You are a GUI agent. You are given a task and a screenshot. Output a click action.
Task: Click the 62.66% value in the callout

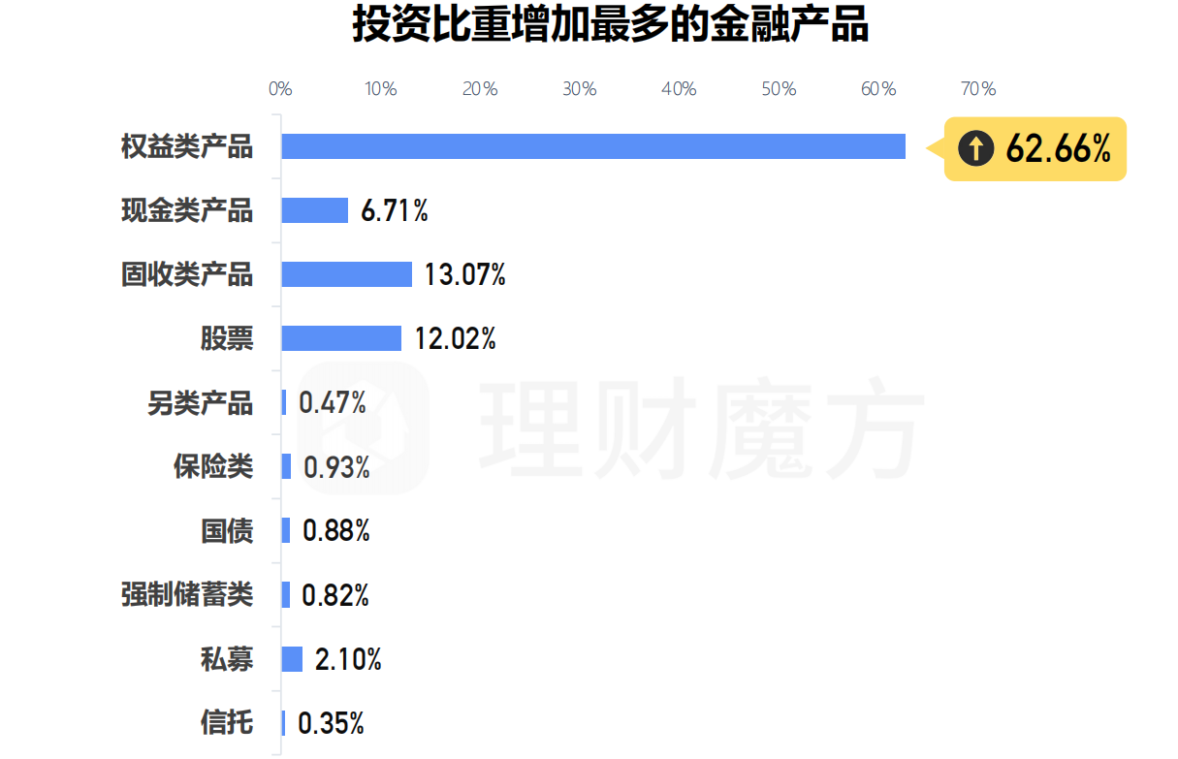(1058, 149)
